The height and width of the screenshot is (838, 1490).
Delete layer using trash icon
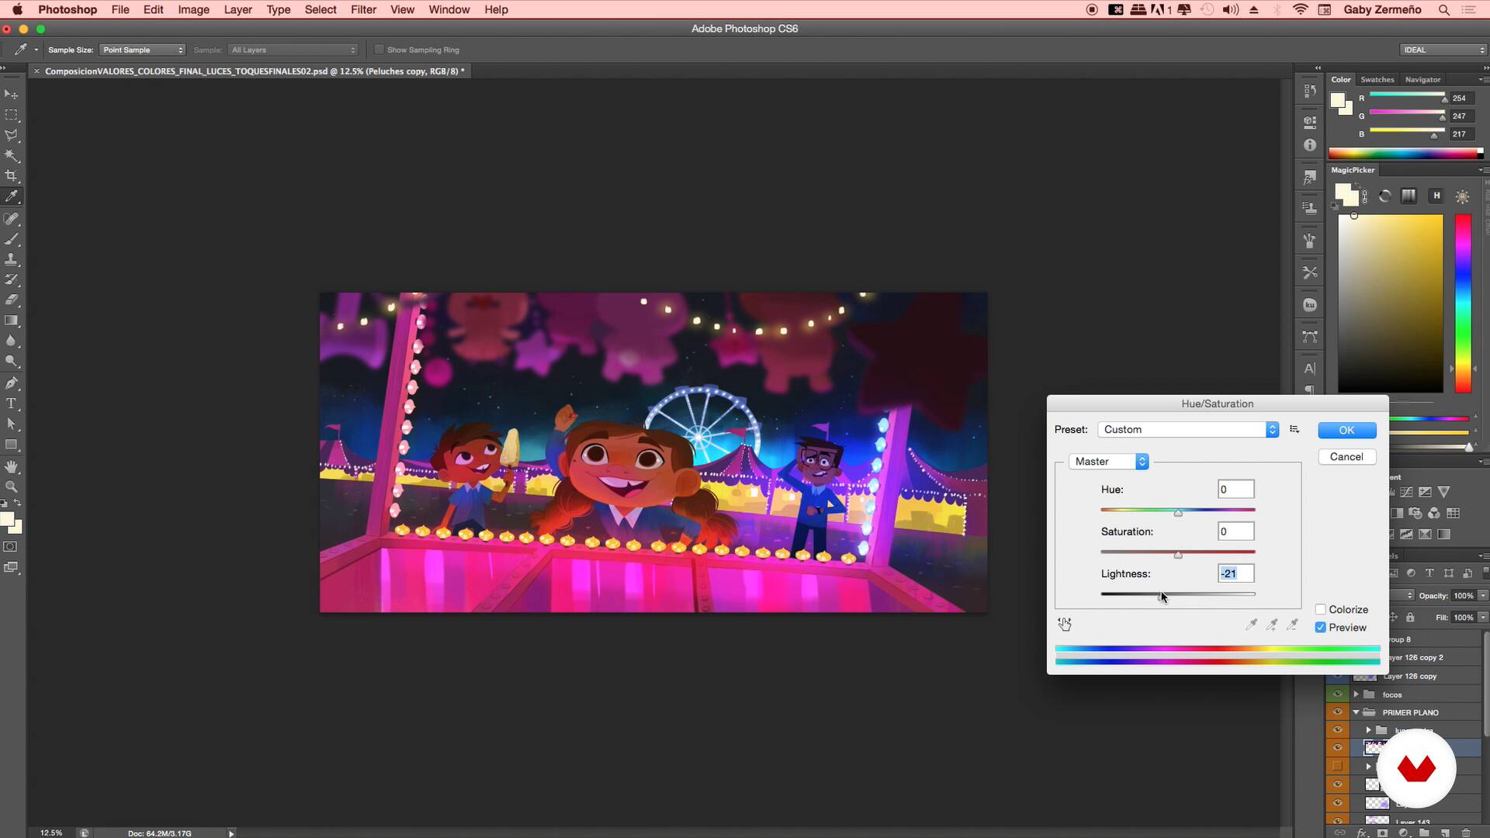tap(1466, 833)
